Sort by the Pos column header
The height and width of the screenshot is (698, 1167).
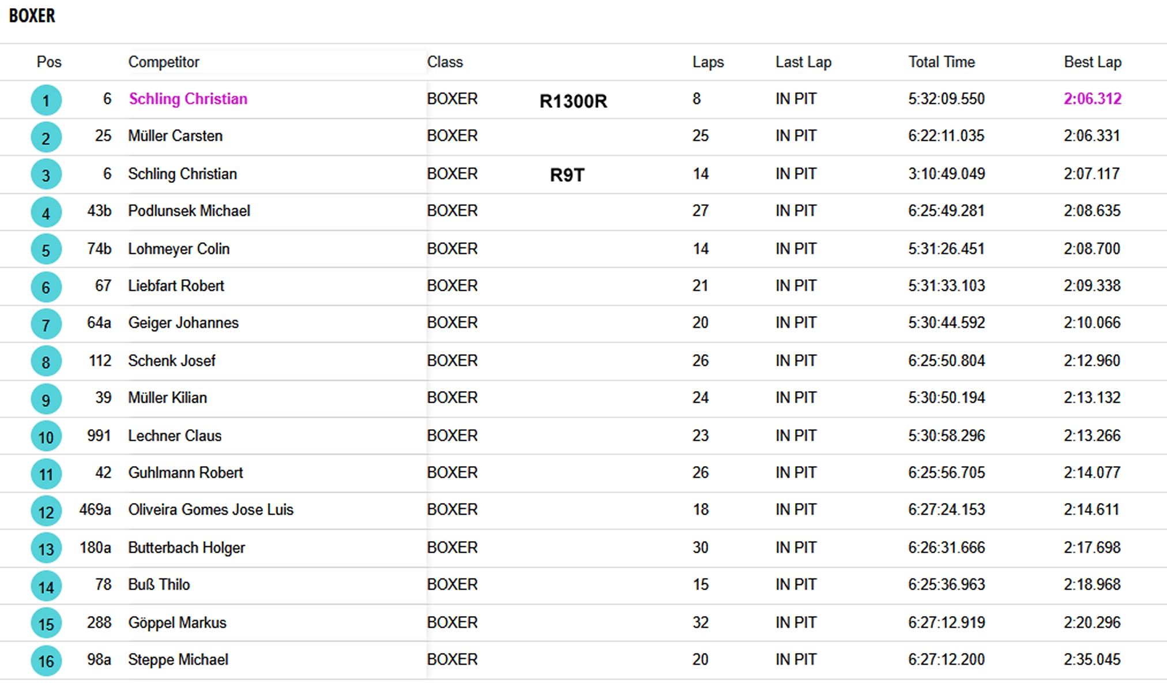pyautogui.click(x=49, y=62)
